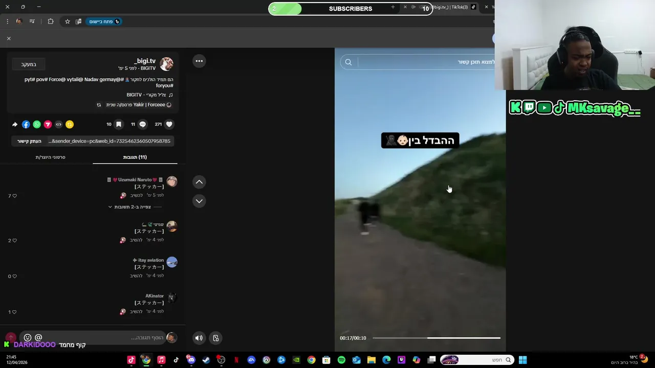Switch to the creator videos tab

(x=50, y=157)
